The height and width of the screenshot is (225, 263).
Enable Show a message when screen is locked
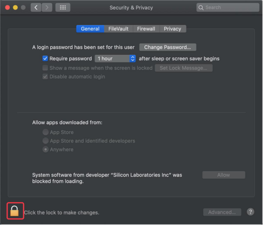[x=45, y=68]
